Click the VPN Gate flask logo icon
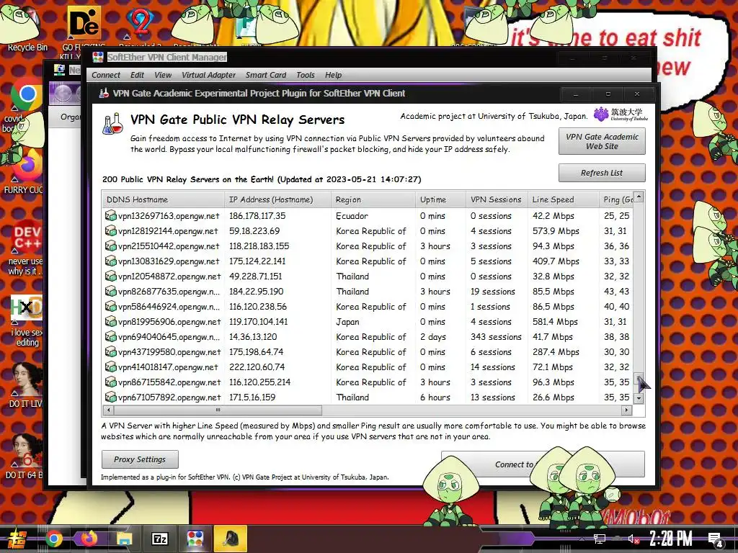The width and height of the screenshot is (738, 553). pyautogui.click(x=113, y=124)
